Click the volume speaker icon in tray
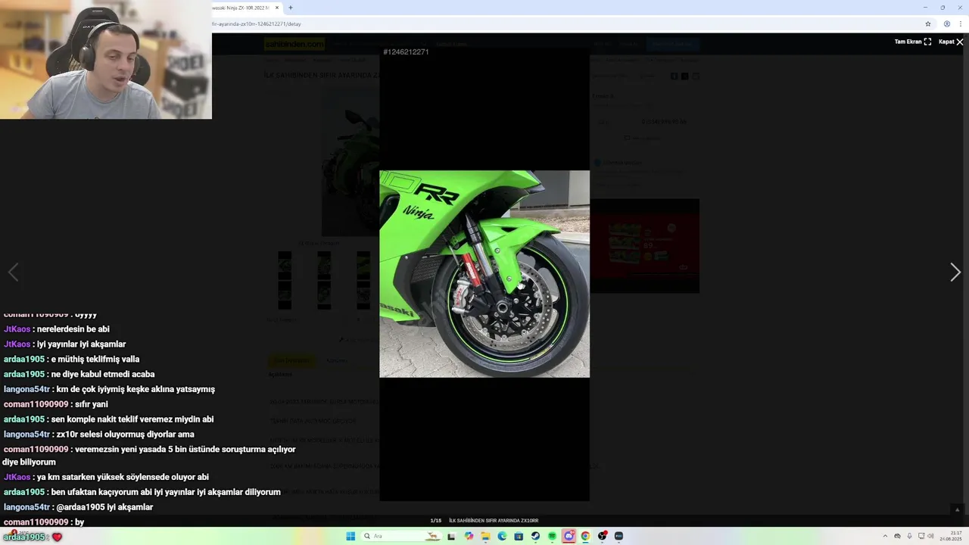 point(930,536)
